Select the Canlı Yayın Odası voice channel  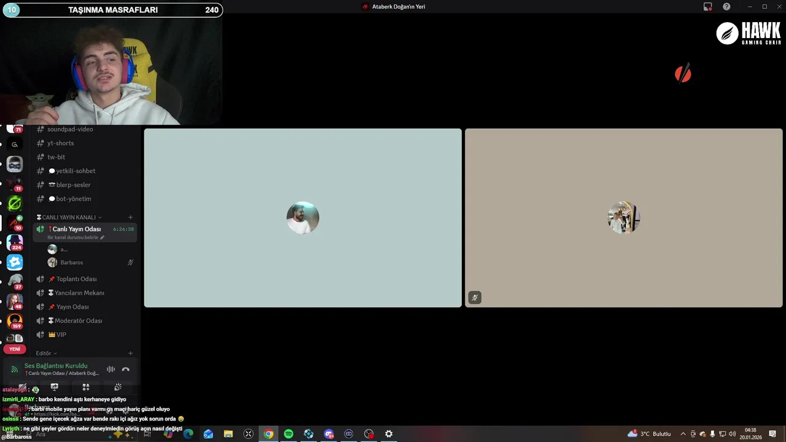pyautogui.click(x=85, y=233)
